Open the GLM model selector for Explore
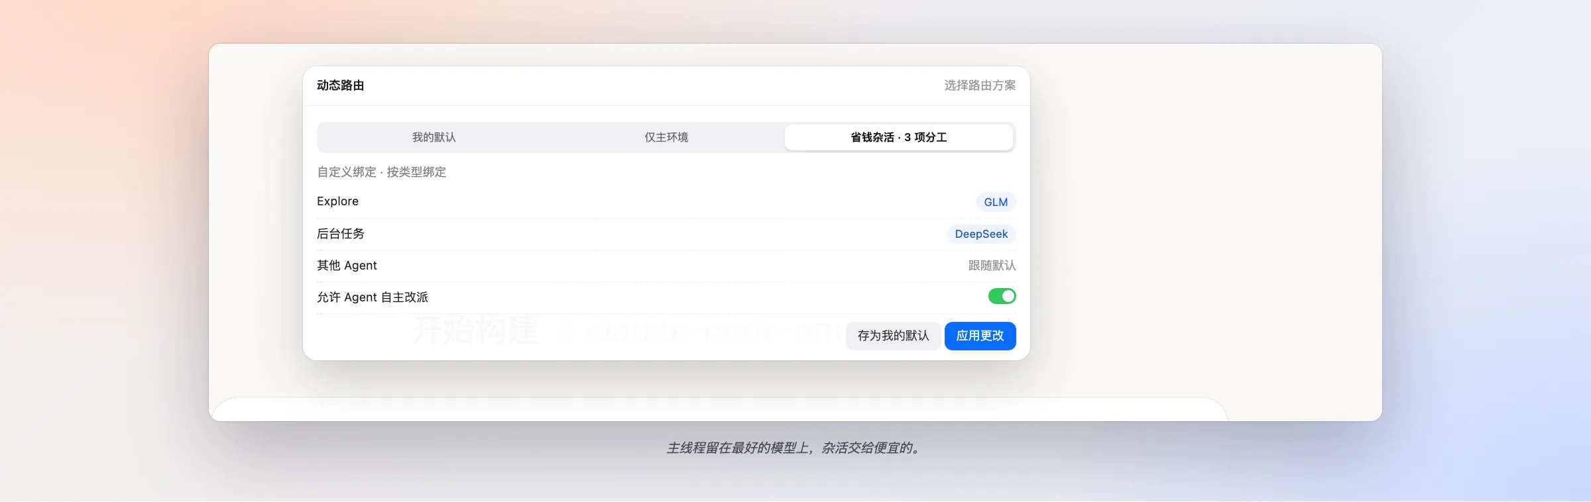 click(996, 202)
